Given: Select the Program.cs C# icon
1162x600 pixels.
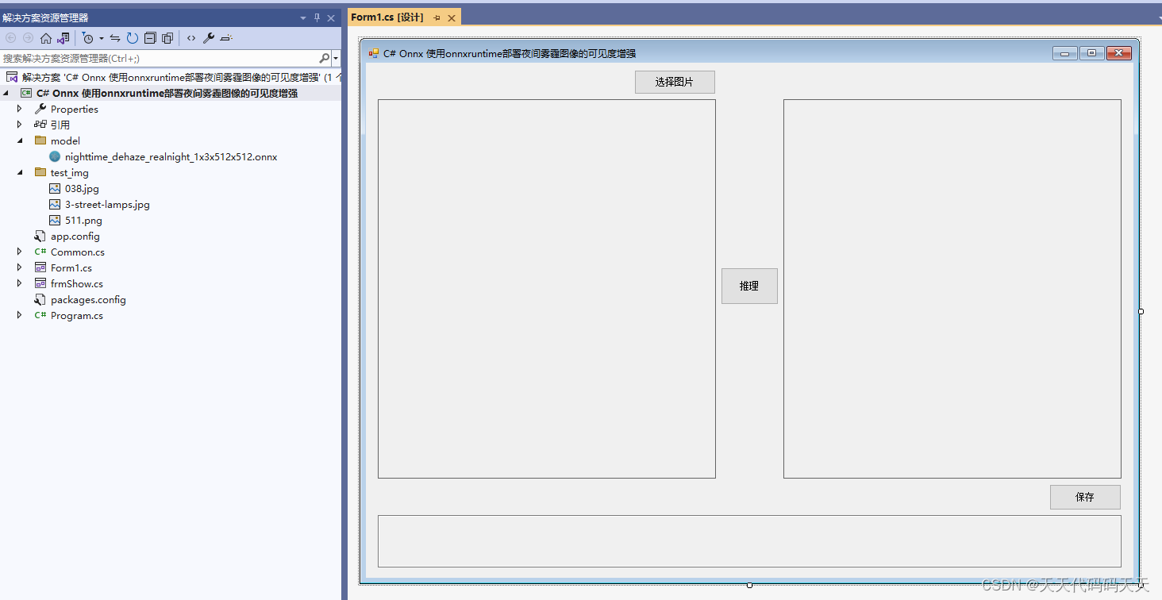Looking at the screenshot, I should [40, 315].
